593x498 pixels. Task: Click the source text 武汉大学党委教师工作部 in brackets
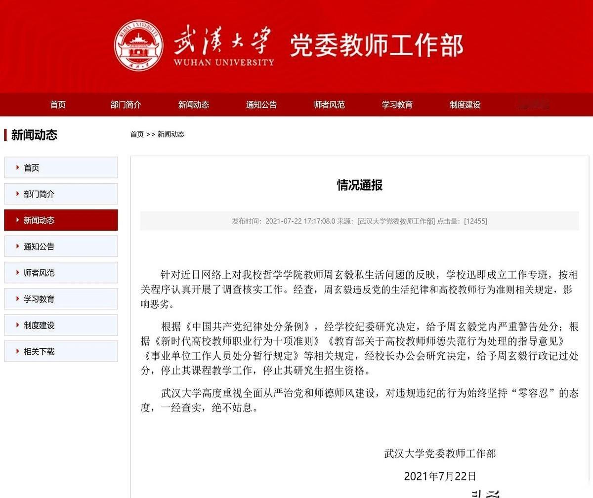(x=396, y=221)
